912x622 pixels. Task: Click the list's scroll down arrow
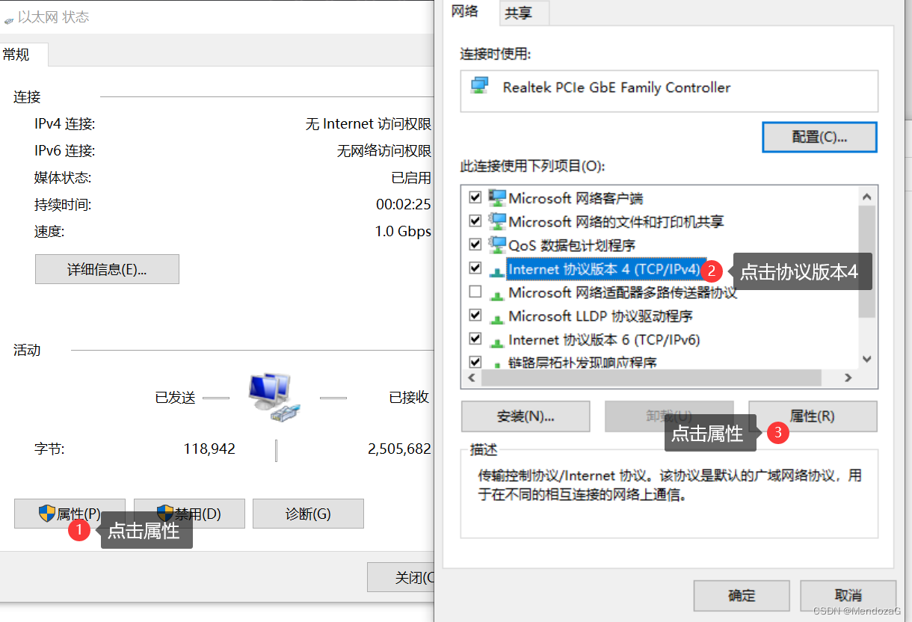click(867, 360)
